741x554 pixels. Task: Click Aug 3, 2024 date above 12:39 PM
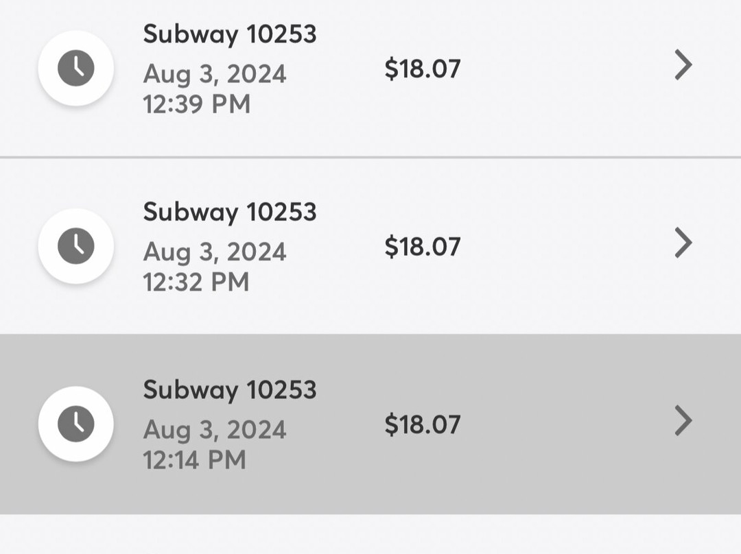[215, 74]
